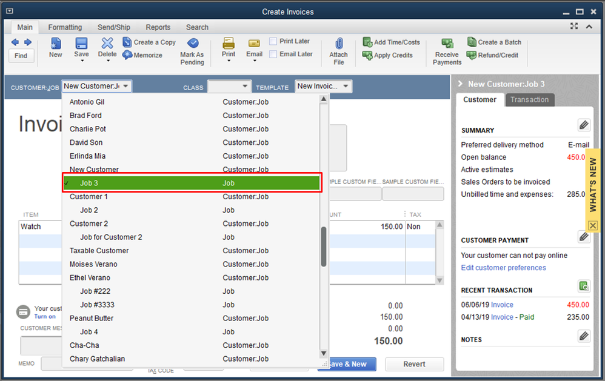Edit Summary with pencil icon
Viewport: 605px width, 381px height.
tap(584, 125)
